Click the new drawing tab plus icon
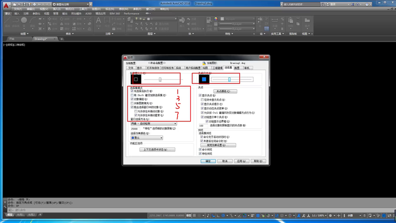The image size is (396, 223). tap(61, 39)
